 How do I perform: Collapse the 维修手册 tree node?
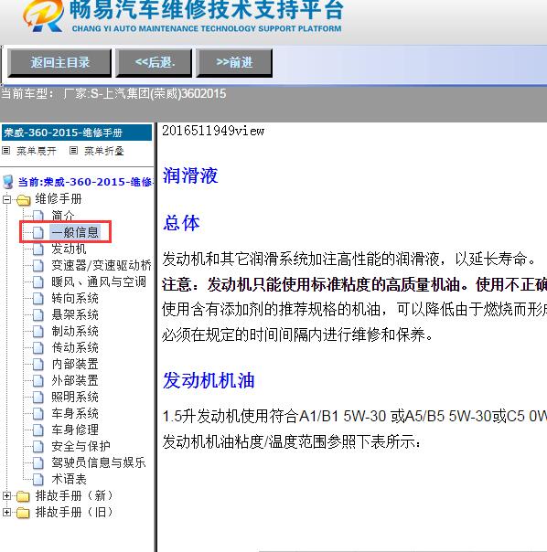click(x=6, y=199)
